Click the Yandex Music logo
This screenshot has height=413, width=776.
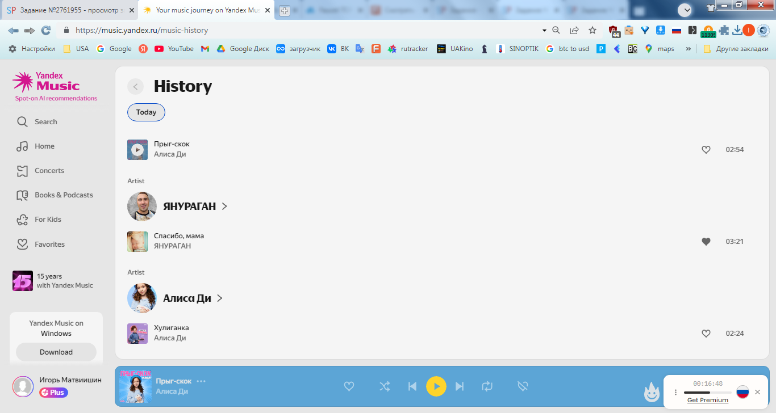pyautogui.click(x=47, y=82)
